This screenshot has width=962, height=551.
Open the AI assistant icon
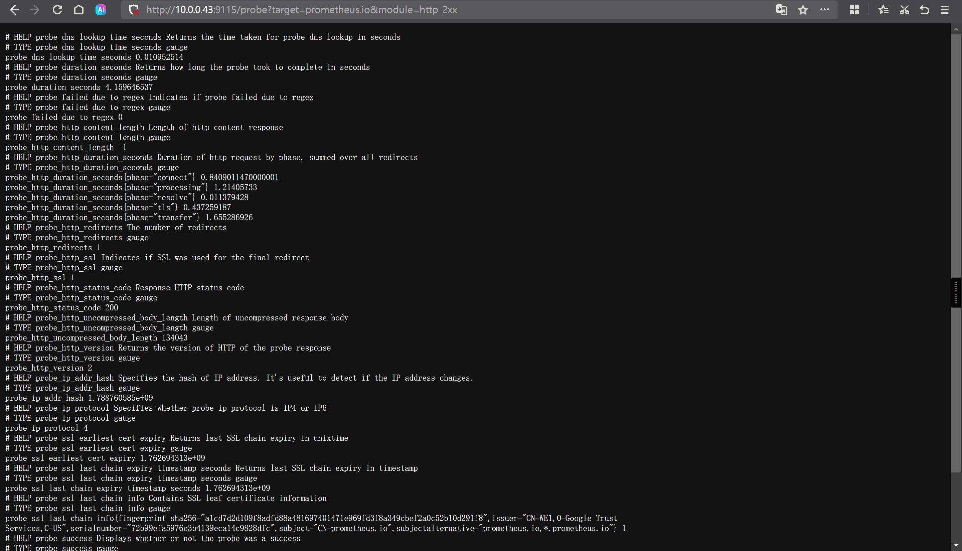pos(101,10)
